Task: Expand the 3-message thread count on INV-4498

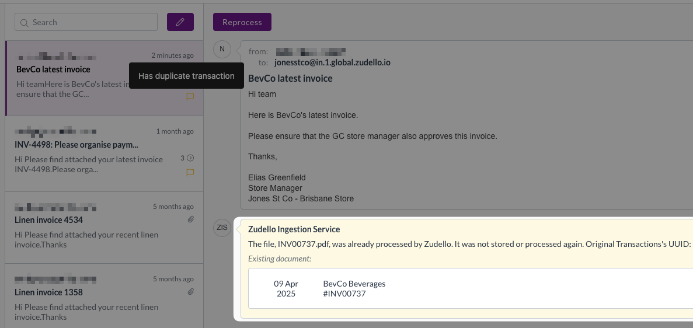Action: 187,158
